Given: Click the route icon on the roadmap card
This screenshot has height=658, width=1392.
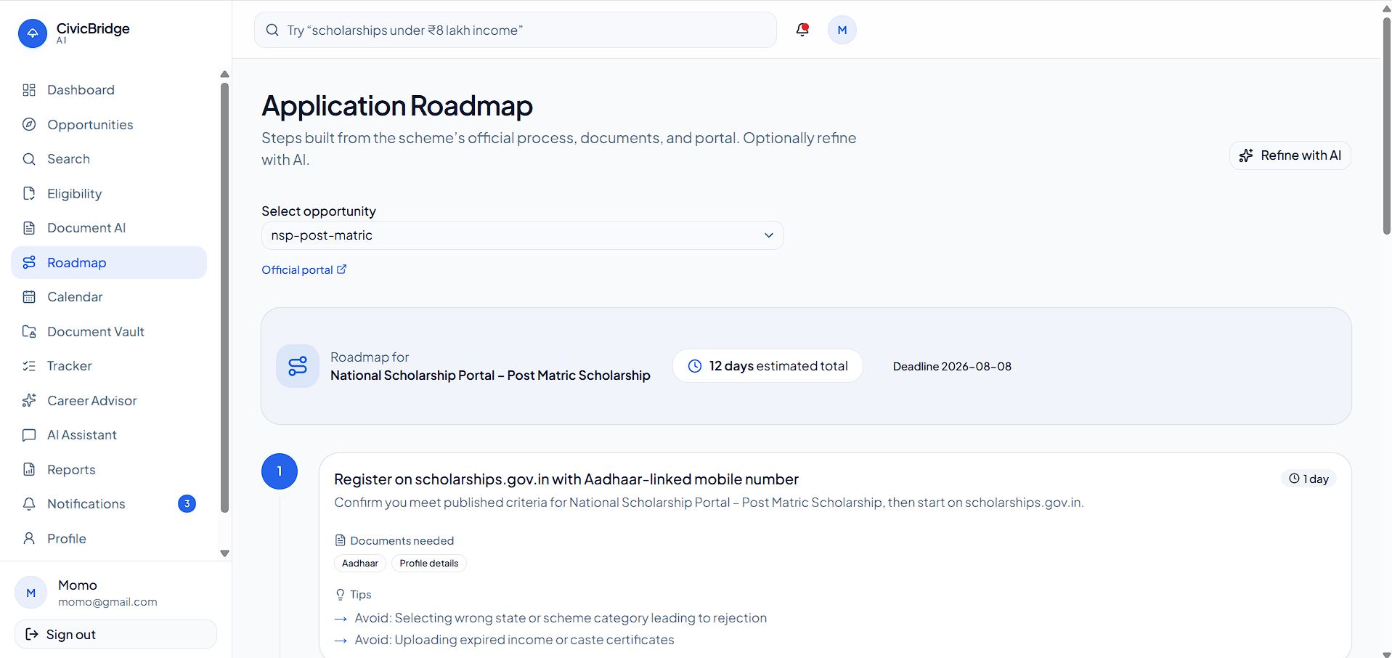Looking at the screenshot, I should click(x=298, y=366).
